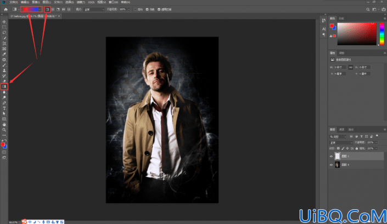The height and width of the screenshot is (224, 387).
Task: Select the Dodge tool
Action: (4, 97)
